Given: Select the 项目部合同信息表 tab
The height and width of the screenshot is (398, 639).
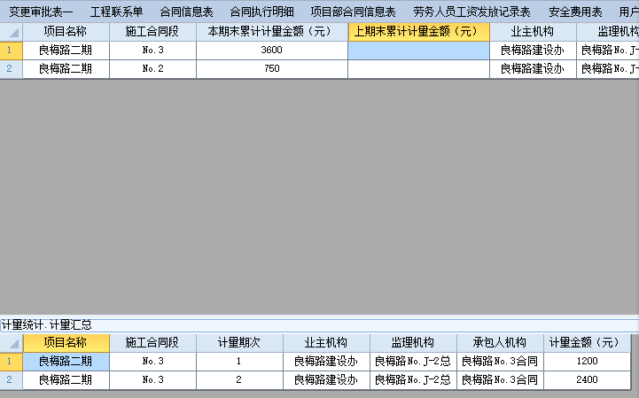Looking at the screenshot, I should [x=353, y=12].
